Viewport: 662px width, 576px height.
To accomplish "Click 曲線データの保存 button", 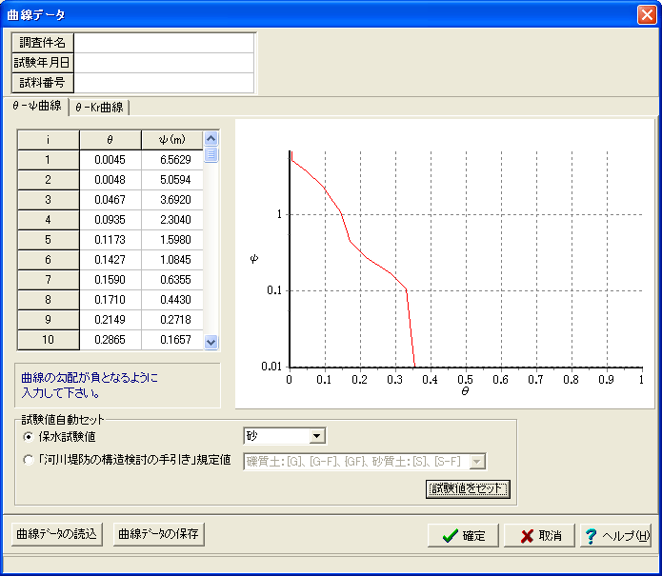I will (158, 534).
